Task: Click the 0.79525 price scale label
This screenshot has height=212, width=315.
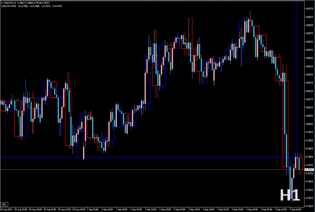Action: pyautogui.click(x=310, y=206)
